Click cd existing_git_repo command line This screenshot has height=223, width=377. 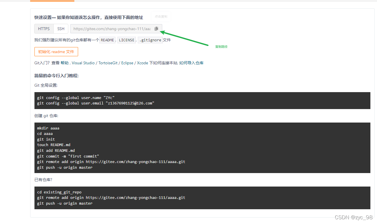pyautogui.click(x=59, y=192)
